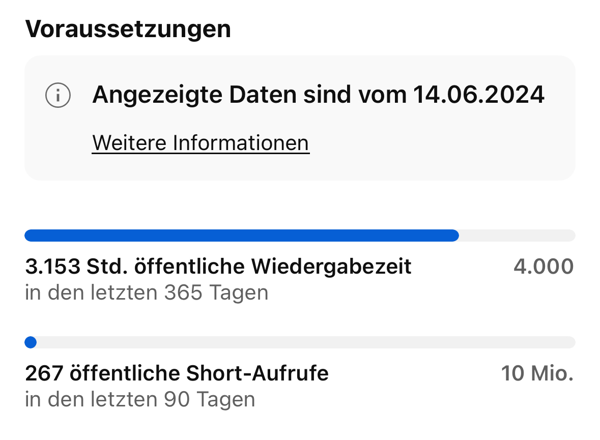Open the Weitere Informationen link
The width and height of the screenshot is (600, 440).
201,143
